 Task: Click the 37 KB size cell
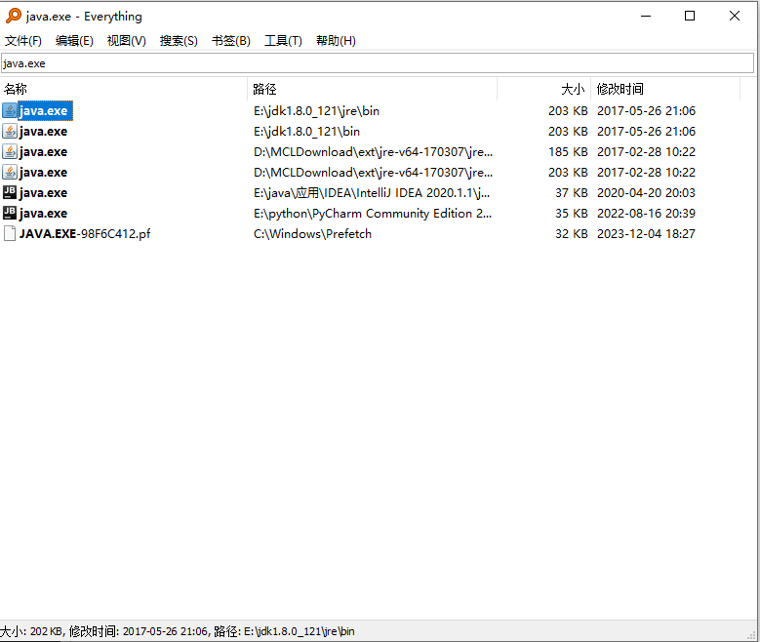pos(572,192)
